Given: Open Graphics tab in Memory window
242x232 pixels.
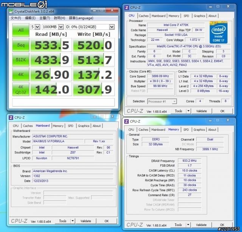Looking at the screenshot, I should [x=199, y=130].
